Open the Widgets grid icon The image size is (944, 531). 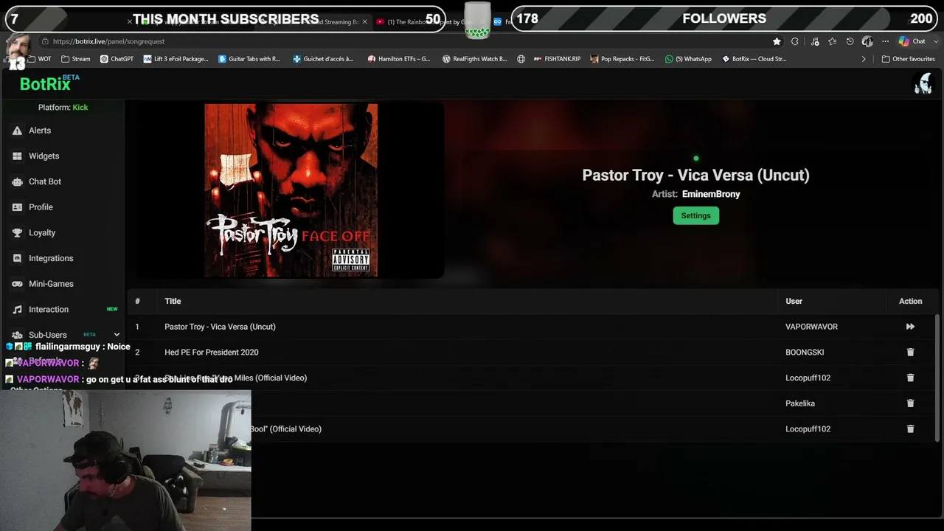(17, 156)
